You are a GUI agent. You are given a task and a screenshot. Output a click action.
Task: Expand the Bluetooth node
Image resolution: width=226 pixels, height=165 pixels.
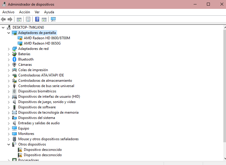(9, 60)
